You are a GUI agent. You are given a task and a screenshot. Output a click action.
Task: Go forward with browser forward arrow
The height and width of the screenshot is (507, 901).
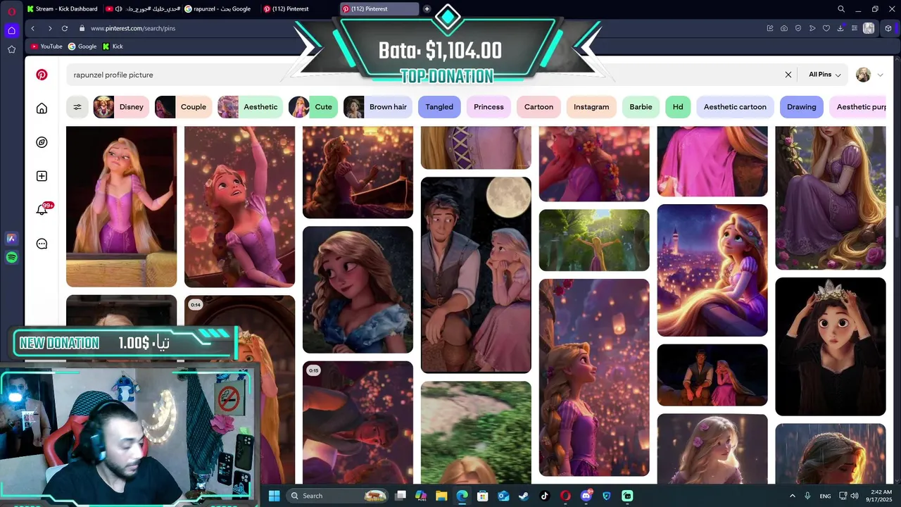[49, 28]
